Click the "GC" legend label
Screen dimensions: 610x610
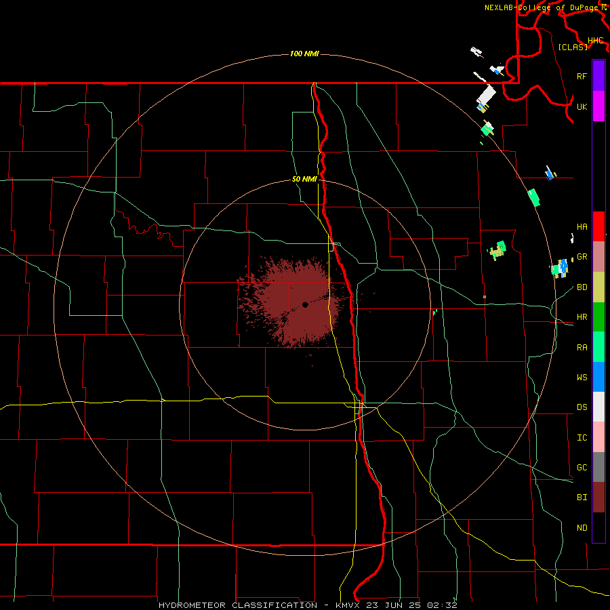pos(582,467)
